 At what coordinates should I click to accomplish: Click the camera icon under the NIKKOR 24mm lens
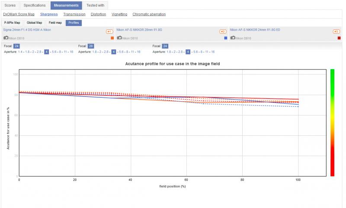click(x=233, y=38)
